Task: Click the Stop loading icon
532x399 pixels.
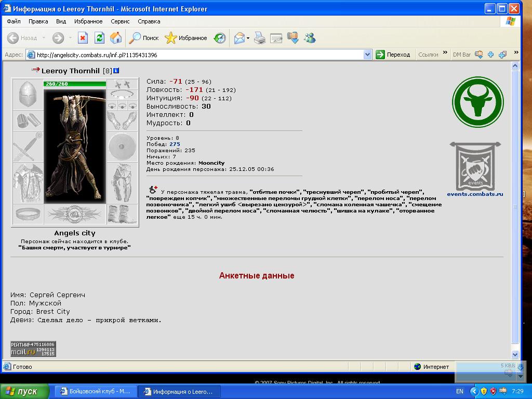Action: click(83, 38)
